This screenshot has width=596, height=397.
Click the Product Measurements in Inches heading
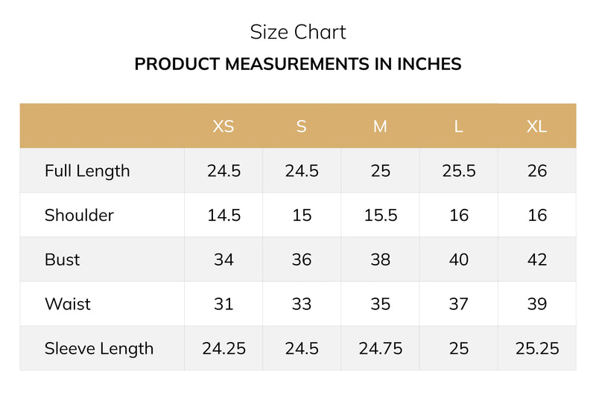click(298, 64)
